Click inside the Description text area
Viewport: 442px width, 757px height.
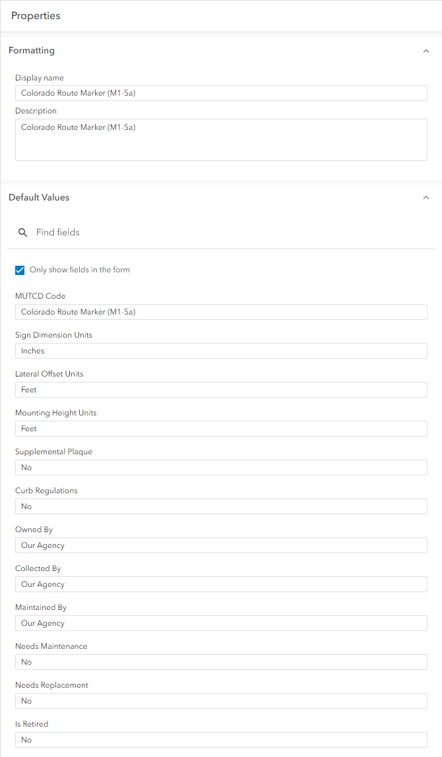pyautogui.click(x=221, y=138)
